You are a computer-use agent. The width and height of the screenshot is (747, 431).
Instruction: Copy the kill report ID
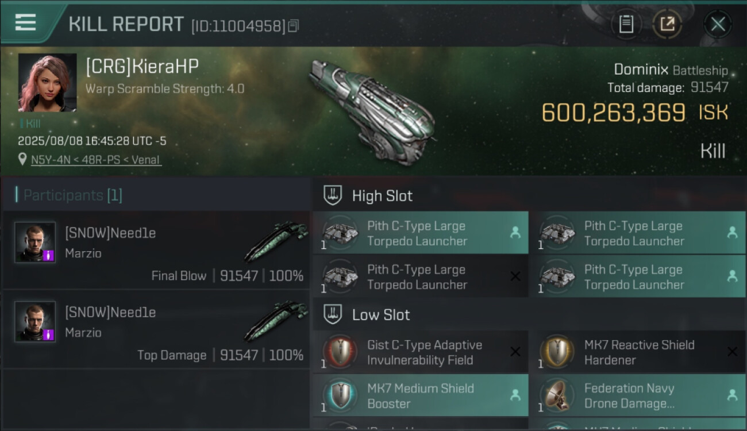294,26
